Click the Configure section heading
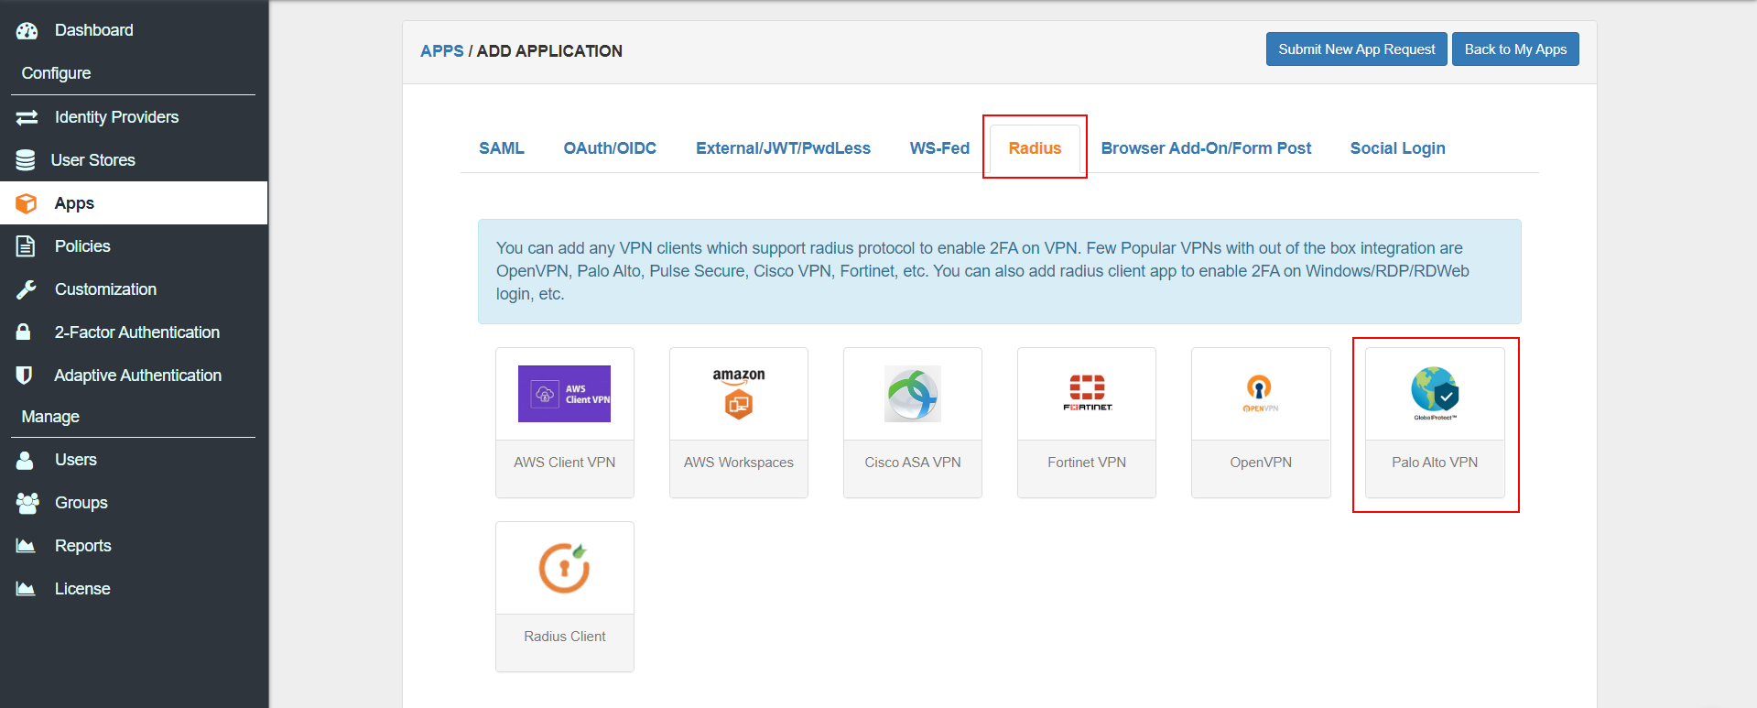The image size is (1757, 708). tap(56, 73)
